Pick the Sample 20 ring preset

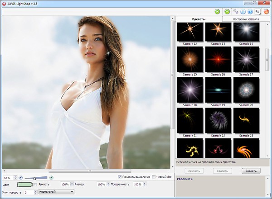(246, 90)
